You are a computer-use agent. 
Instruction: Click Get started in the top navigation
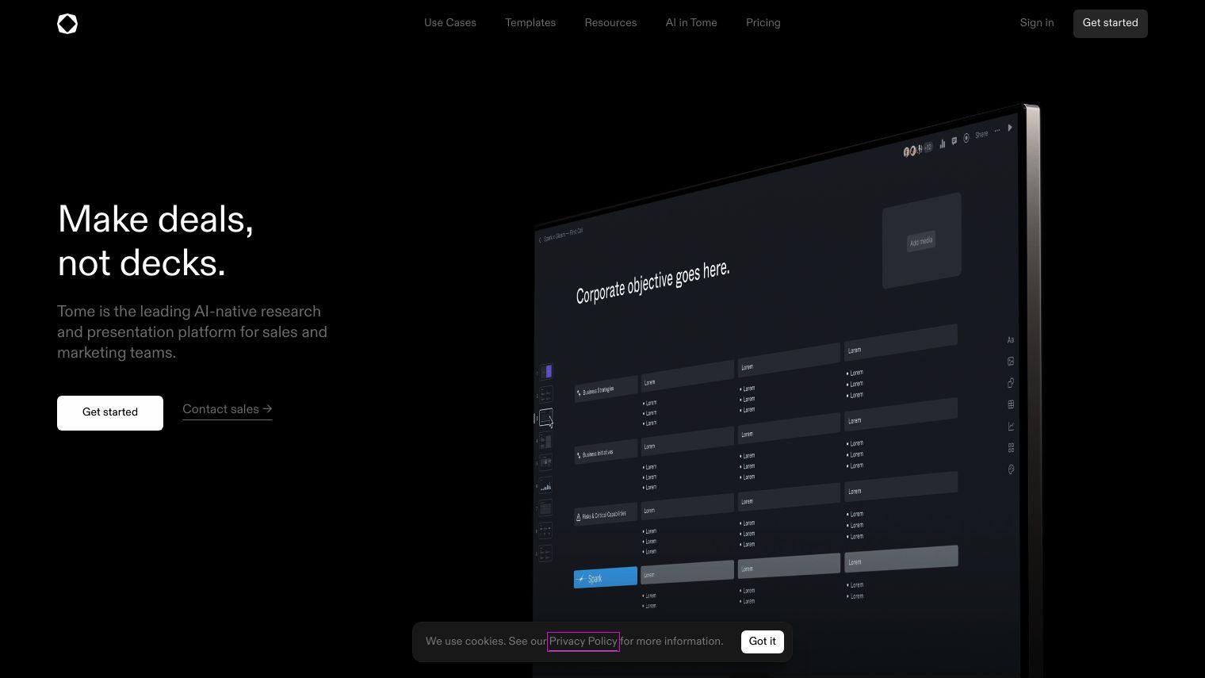(x=1110, y=23)
